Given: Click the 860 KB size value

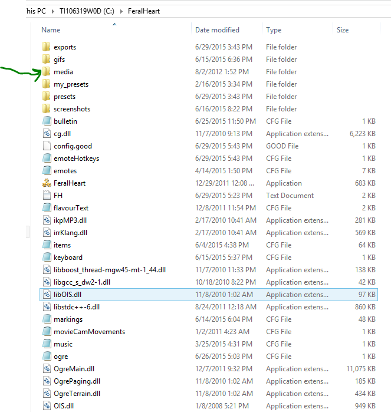Looking at the screenshot, I should click(365, 307).
